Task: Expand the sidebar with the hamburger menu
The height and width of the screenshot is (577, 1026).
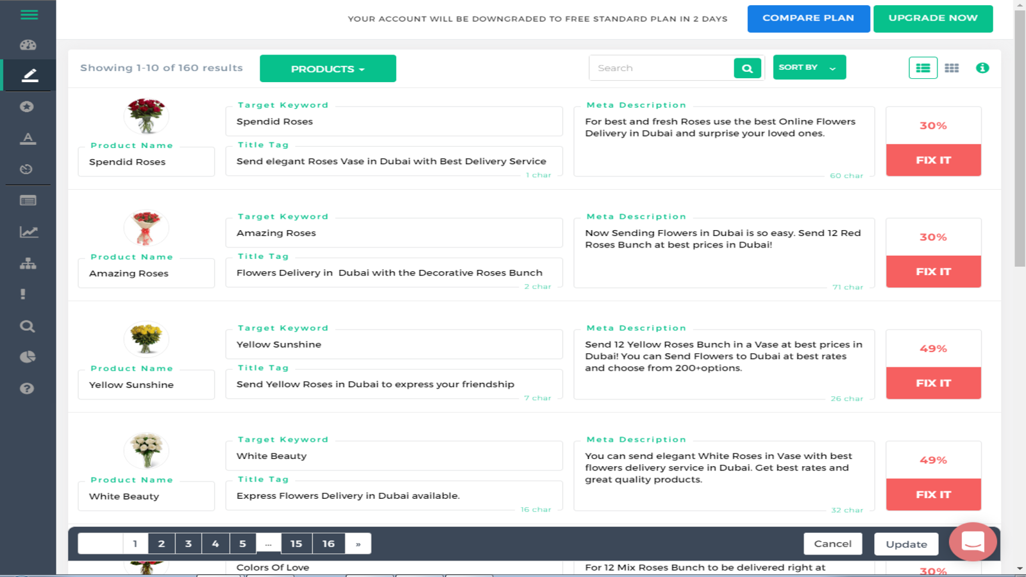Action: (28, 15)
